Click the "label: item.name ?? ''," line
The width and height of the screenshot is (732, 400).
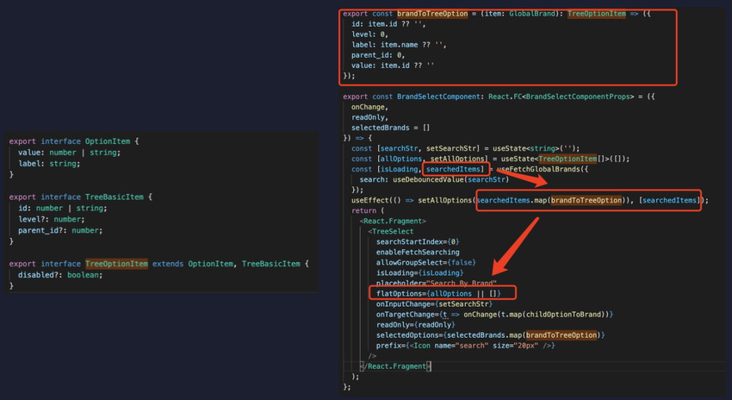tap(399, 45)
